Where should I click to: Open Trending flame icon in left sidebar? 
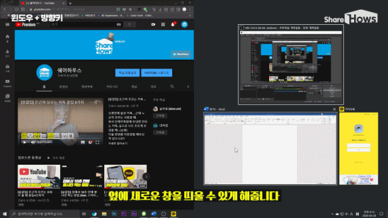7,53
